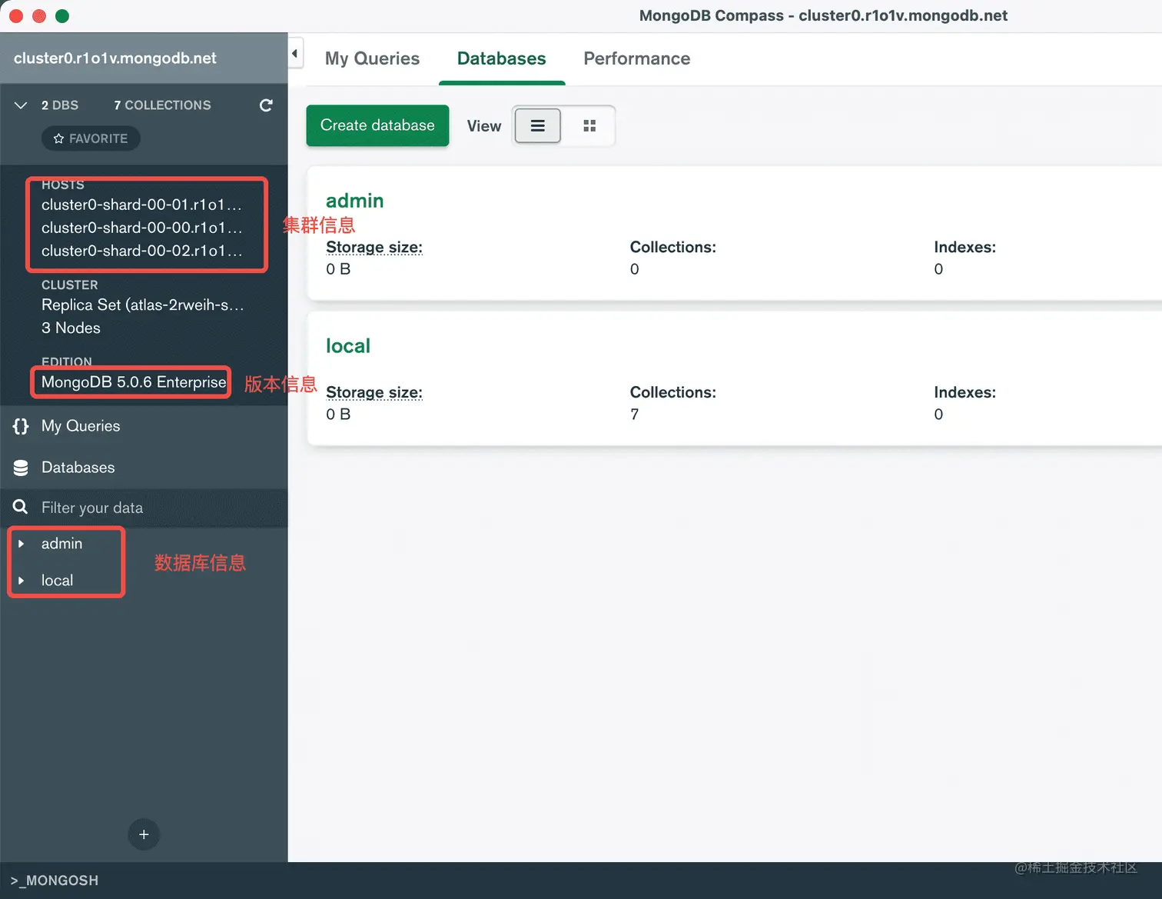This screenshot has width=1162, height=899.
Task: Click Indexes label on admin card
Action: 965,247
